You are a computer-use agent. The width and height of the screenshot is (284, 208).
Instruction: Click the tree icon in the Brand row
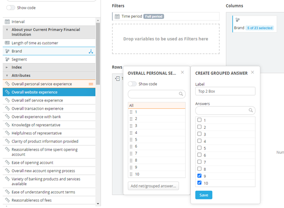pos(91,51)
